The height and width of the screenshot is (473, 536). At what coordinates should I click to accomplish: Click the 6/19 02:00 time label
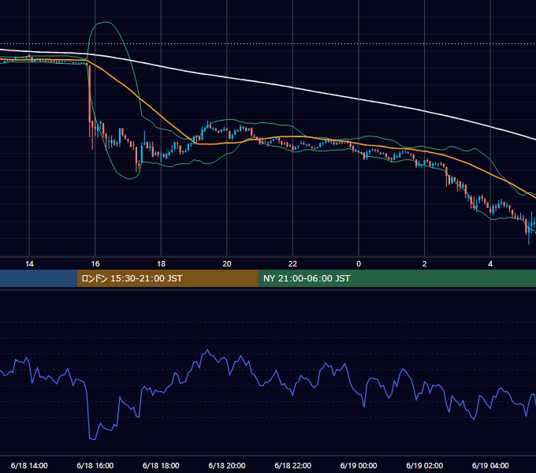pos(425,465)
